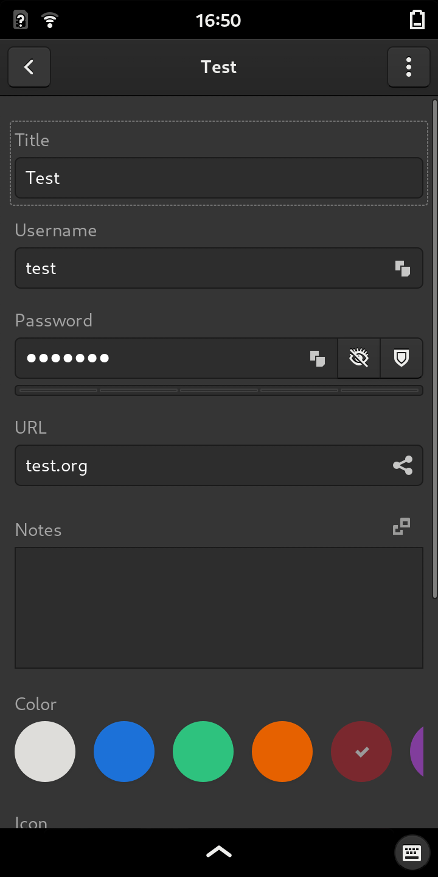Toggle password visibility eye icon
The height and width of the screenshot is (877, 438).
pos(359,358)
